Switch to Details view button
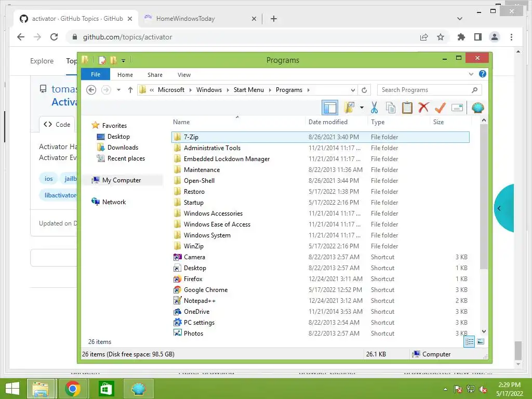The width and height of the screenshot is (532, 399). 469,342
